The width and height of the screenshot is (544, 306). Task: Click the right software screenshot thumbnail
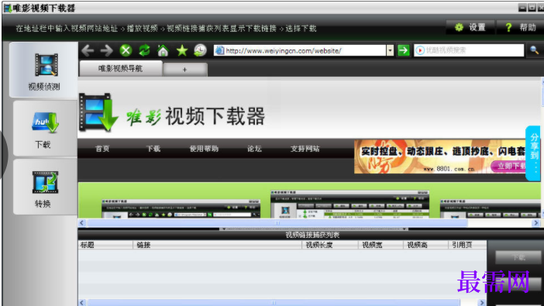click(490, 208)
